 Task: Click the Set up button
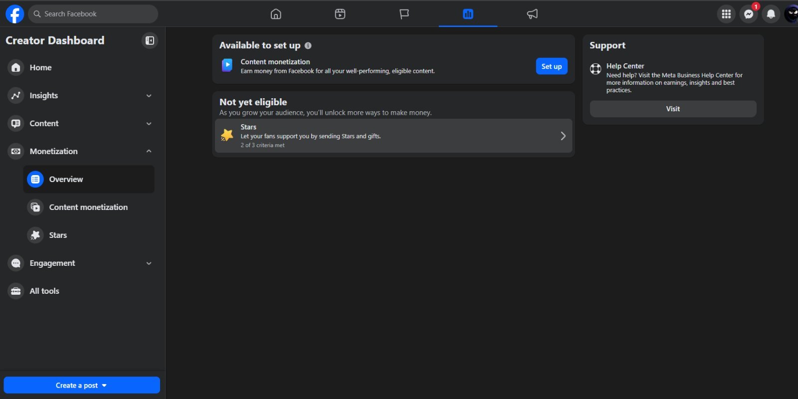coord(552,66)
